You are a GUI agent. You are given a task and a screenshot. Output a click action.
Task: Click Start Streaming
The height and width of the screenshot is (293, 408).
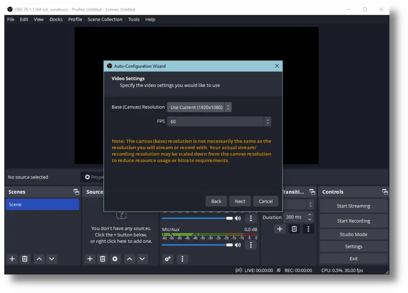point(353,206)
